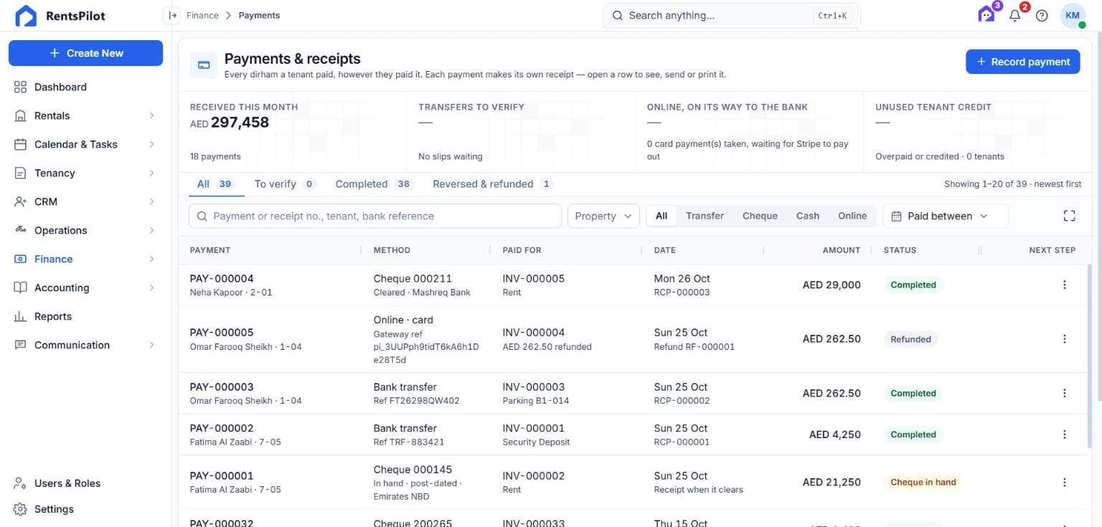Click the Users & Roles icon
Viewport: 1102px width, 527px height.
tap(20, 483)
